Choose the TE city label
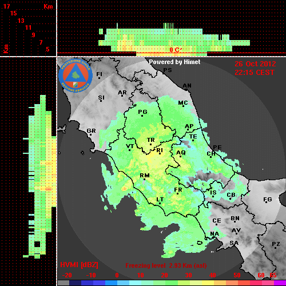This screenshot has width=286, height=286. [x=193, y=137]
